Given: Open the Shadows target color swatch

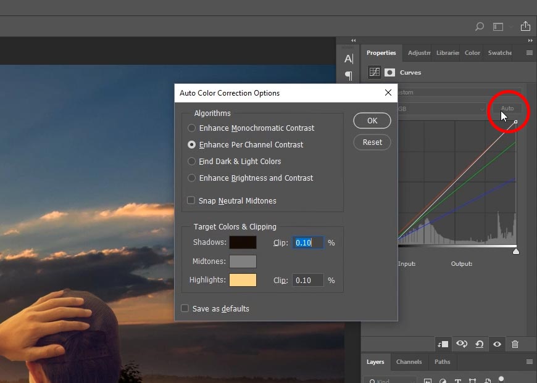Looking at the screenshot, I should click(243, 242).
